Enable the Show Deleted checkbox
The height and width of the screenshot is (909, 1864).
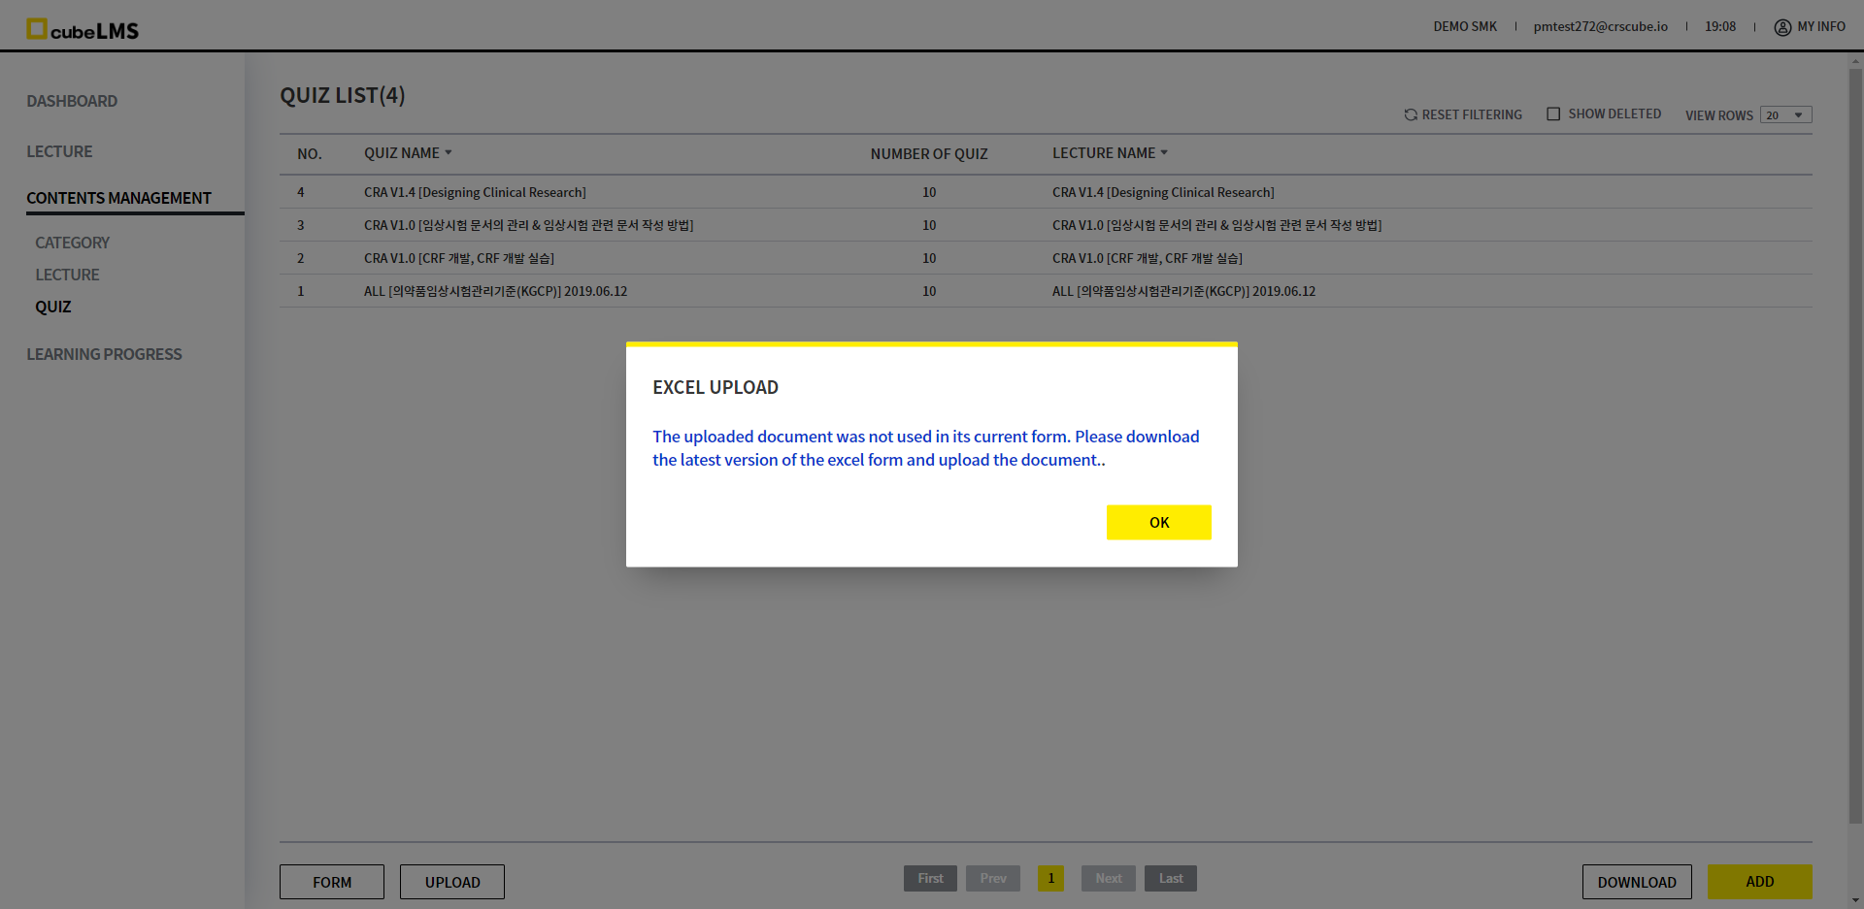(x=1553, y=114)
